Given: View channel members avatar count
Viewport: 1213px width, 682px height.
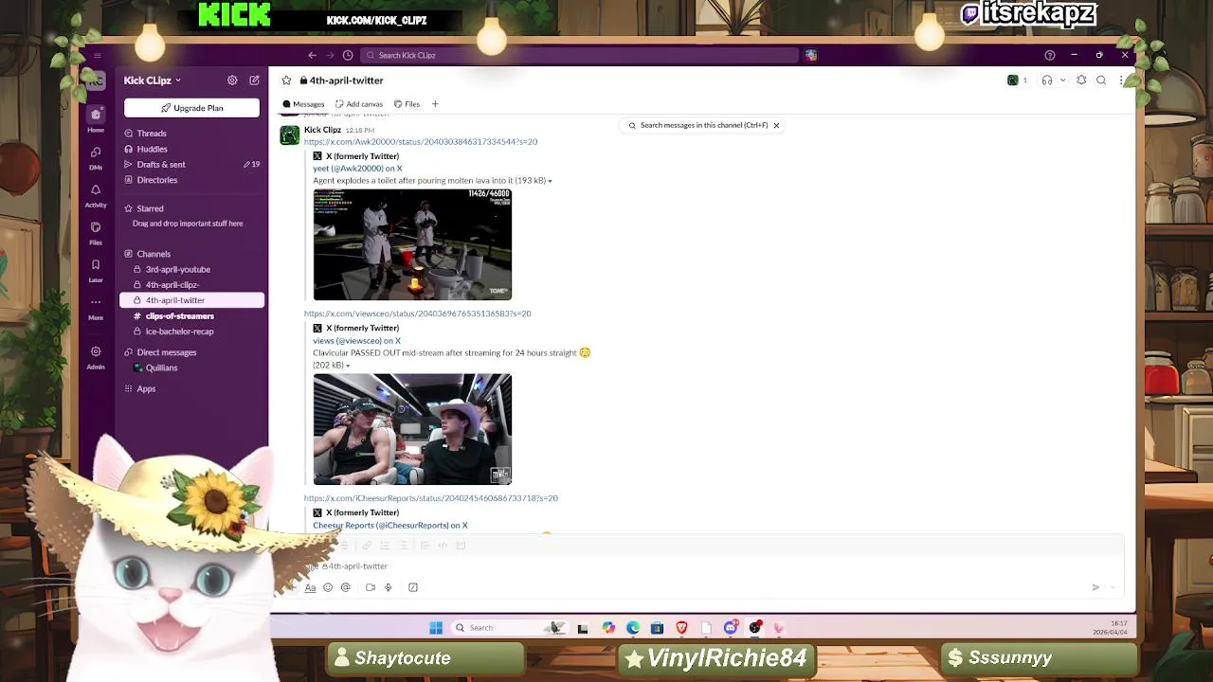Looking at the screenshot, I should 1017,81.
